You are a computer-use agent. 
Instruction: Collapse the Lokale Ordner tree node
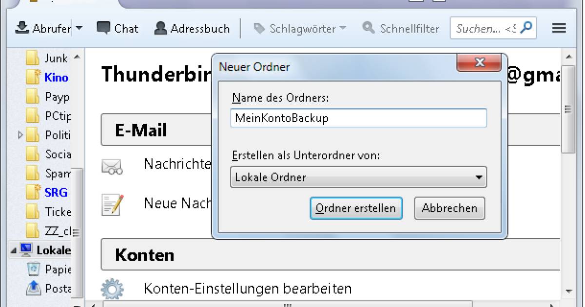pos(14,250)
